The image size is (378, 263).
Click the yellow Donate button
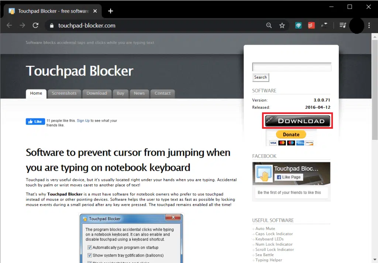pos(291,135)
